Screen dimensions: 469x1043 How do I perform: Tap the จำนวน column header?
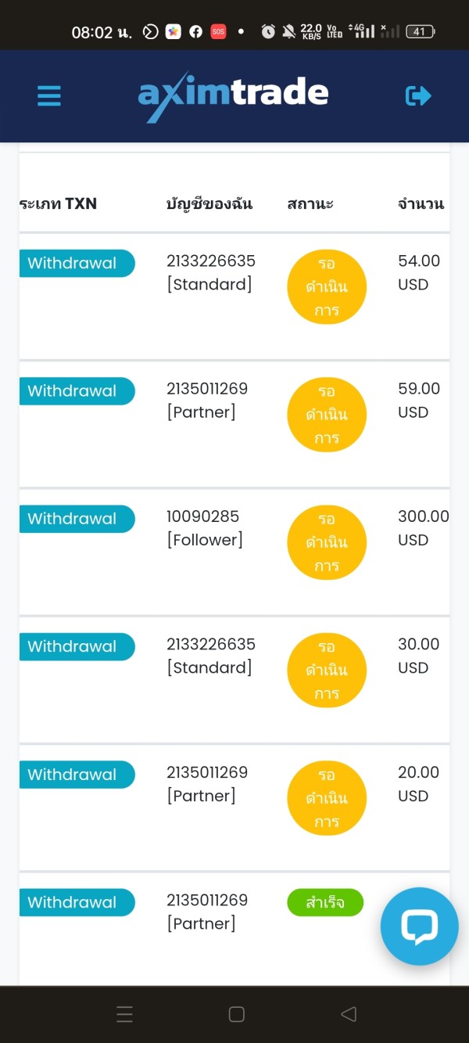[x=421, y=204]
